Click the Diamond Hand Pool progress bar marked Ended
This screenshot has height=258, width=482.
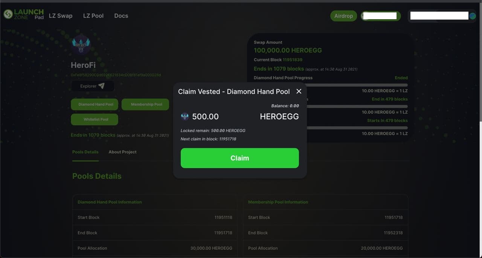[x=331, y=85]
